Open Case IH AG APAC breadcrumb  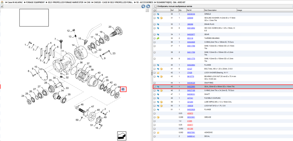(x=15, y=3)
